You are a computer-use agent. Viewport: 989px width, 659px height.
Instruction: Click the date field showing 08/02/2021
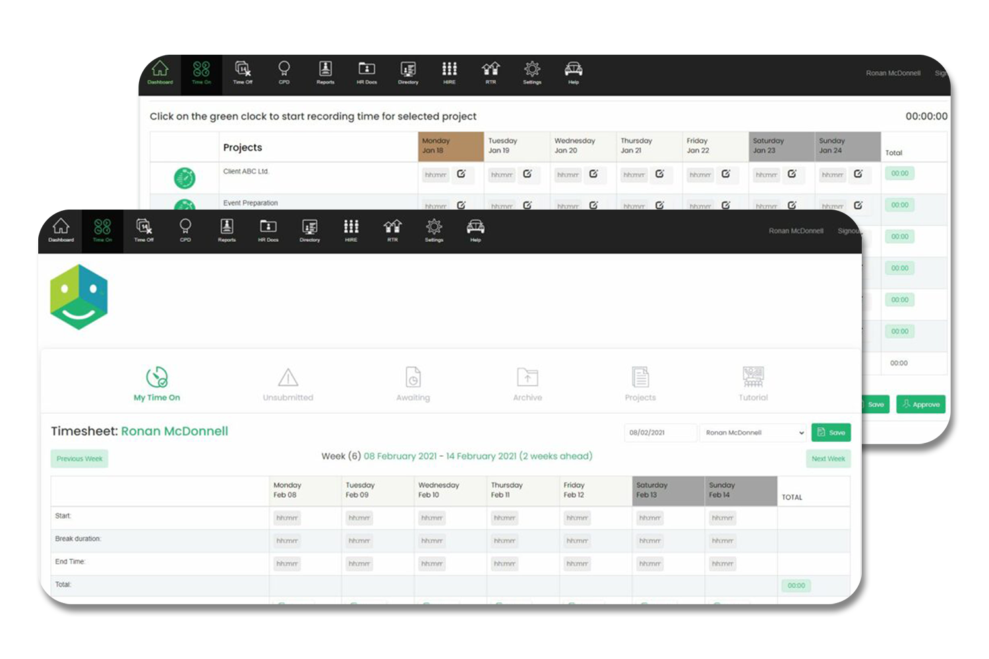pos(660,432)
